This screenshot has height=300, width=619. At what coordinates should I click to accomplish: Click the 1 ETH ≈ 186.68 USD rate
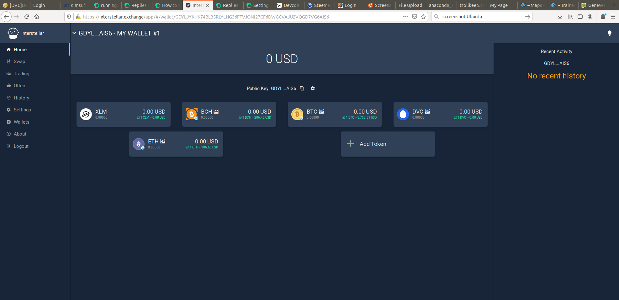click(x=202, y=147)
